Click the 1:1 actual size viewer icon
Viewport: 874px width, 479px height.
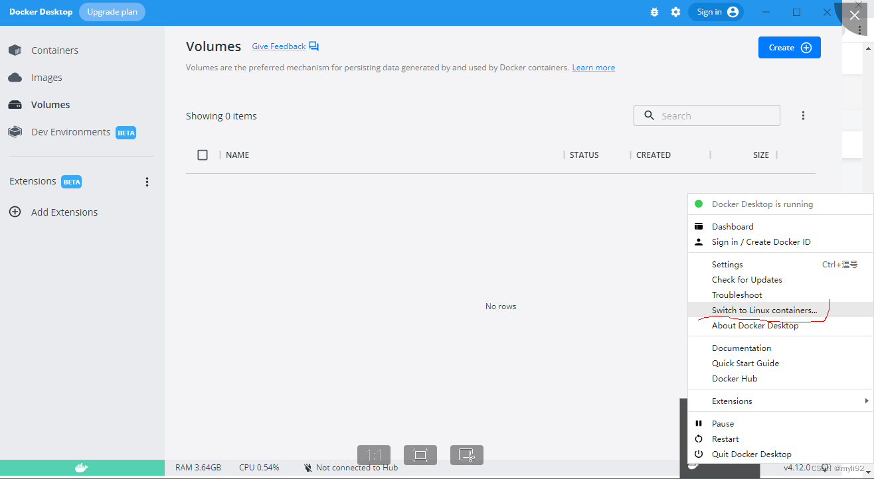coord(374,455)
